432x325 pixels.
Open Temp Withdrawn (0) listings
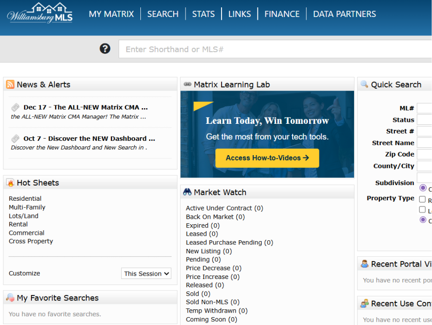(x=217, y=310)
